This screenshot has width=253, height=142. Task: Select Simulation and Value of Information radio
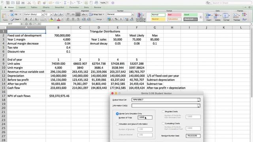point(117,124)
